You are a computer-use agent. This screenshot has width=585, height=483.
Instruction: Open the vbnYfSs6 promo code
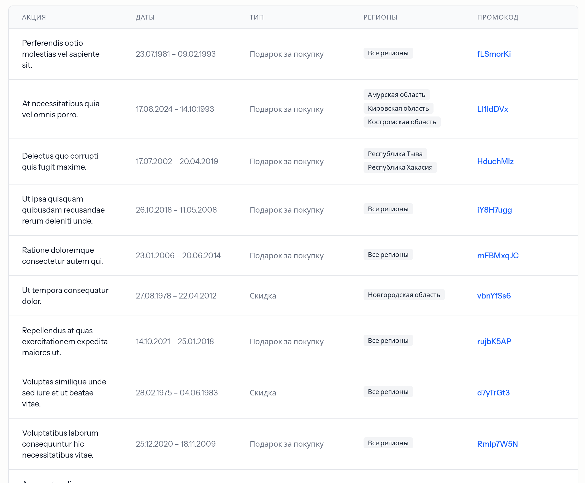pos(494,295)
